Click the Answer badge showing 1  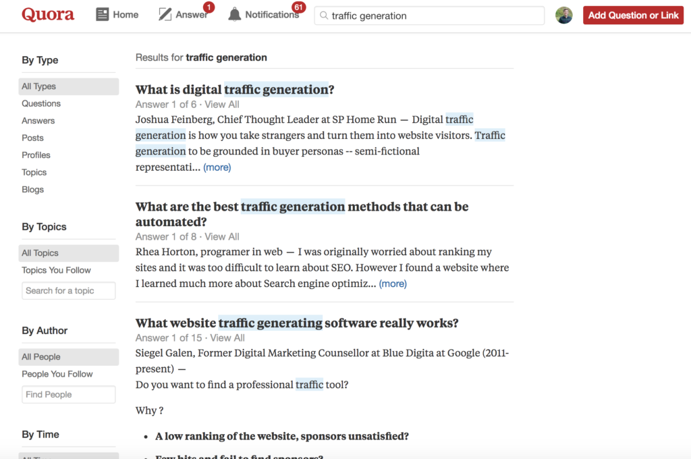point(209,7)
